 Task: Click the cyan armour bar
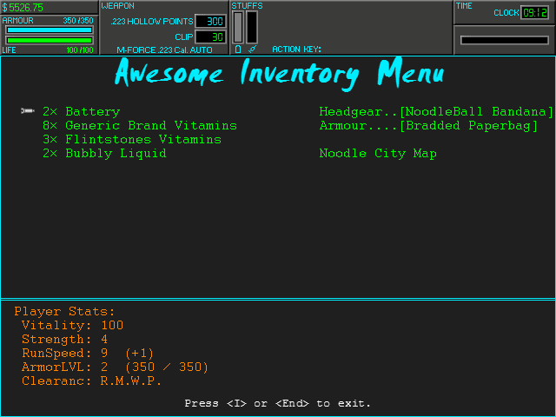[x=50, y=30]
